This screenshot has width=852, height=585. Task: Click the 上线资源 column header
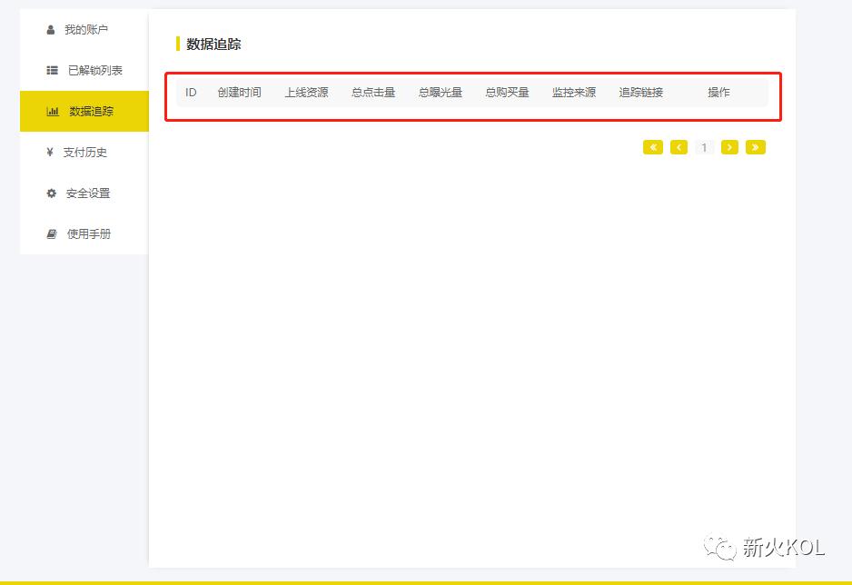coord(307,93)
